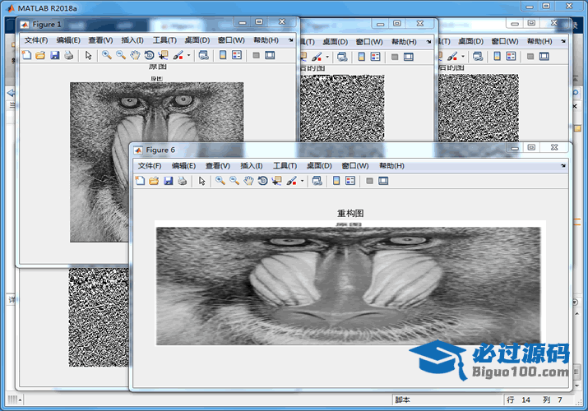This screenshot has height=411, width=588.
Task: Click Open File icon in Figure 1 toolbar
Action: coord(40,55)
